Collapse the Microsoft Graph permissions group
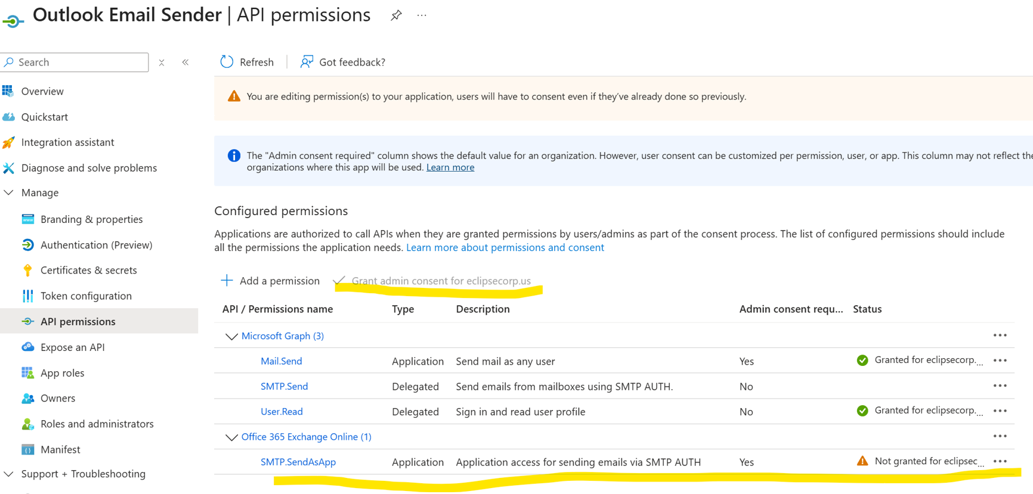This screenshot has width=1033, height=494. tap(231, 337)
